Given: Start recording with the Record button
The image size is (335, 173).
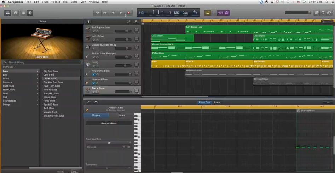Looking at the screenshot, I should (128, 13).
